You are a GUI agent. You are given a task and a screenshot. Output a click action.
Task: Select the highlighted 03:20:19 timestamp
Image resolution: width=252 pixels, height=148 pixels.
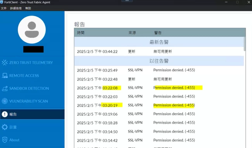pyautogui.click(x=110, y=105)
